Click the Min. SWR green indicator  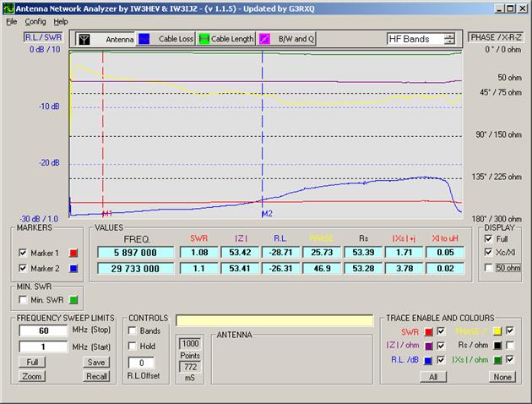(x=73, y=299)
